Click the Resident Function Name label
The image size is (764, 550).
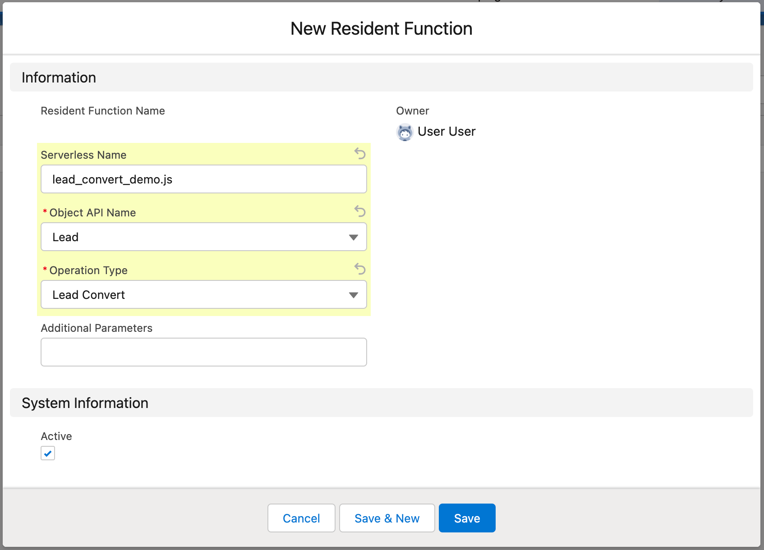[103, 110]
